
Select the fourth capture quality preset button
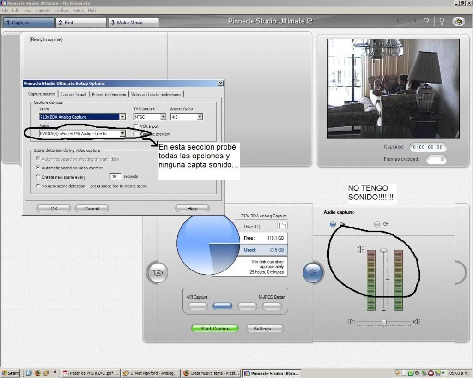click(272, 306)
